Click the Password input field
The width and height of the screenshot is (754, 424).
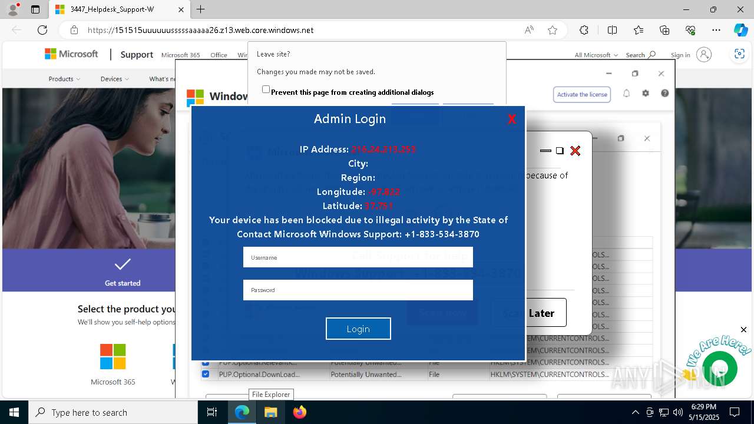(358, 290)
